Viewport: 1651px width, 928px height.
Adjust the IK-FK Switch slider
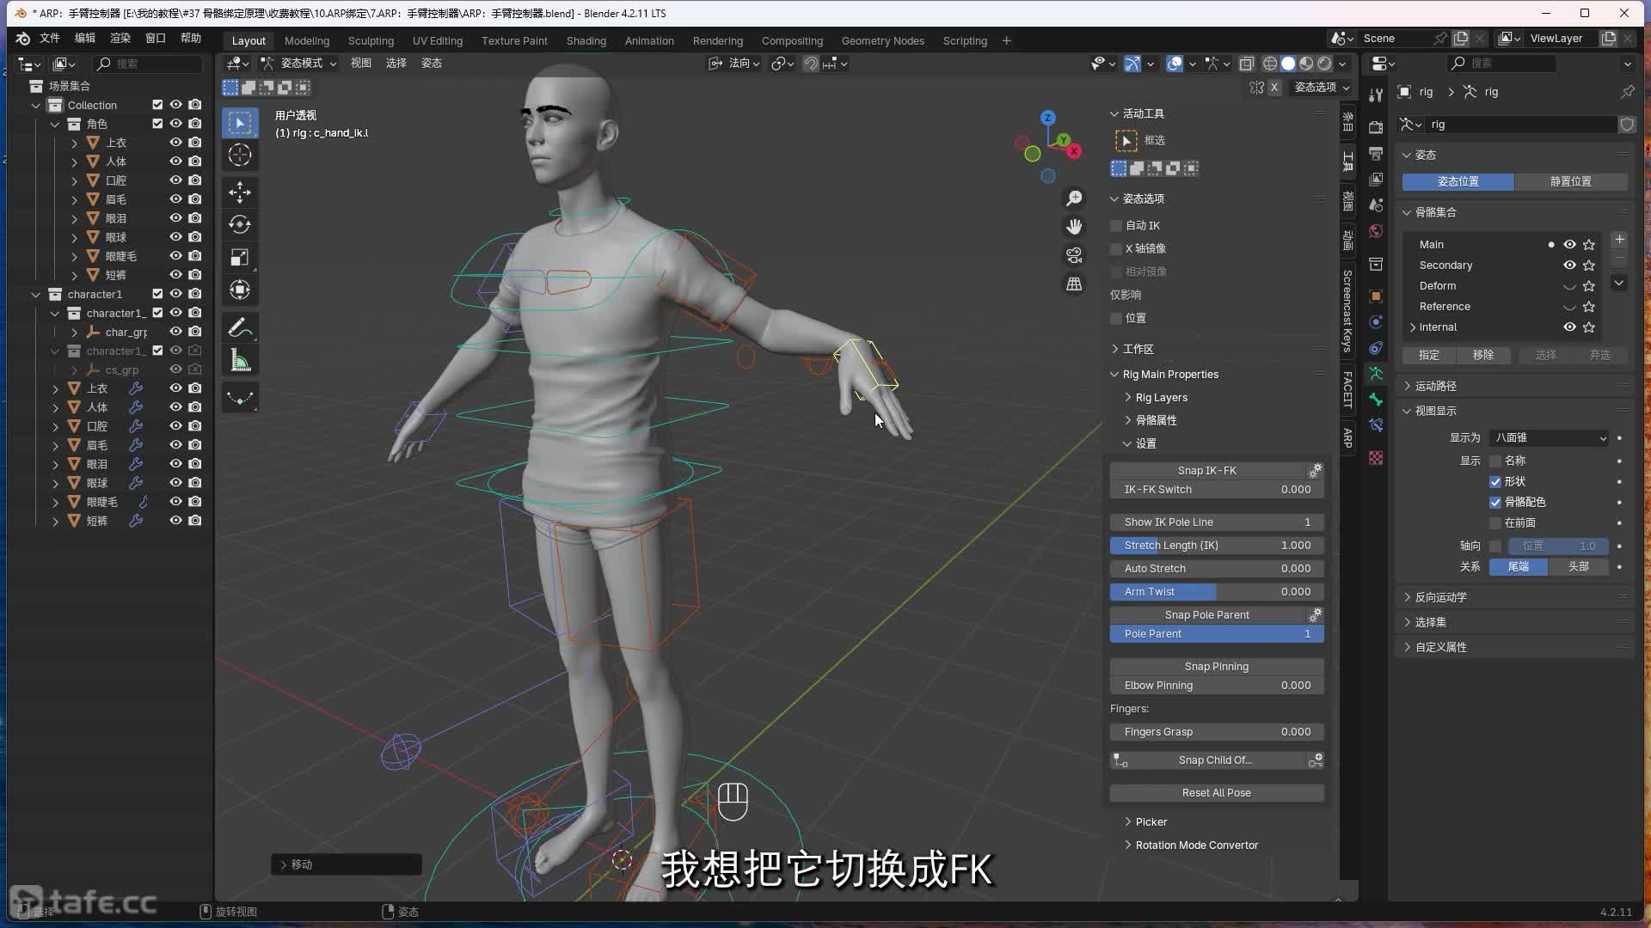(1216, 490)
